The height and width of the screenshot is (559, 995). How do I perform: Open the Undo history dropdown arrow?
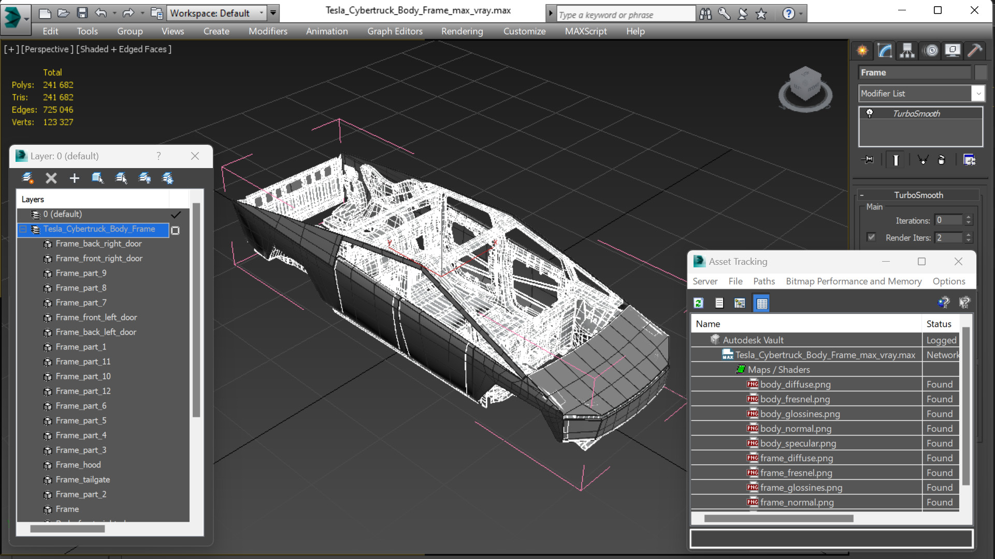pyautogui.click(x=114, y=13)
